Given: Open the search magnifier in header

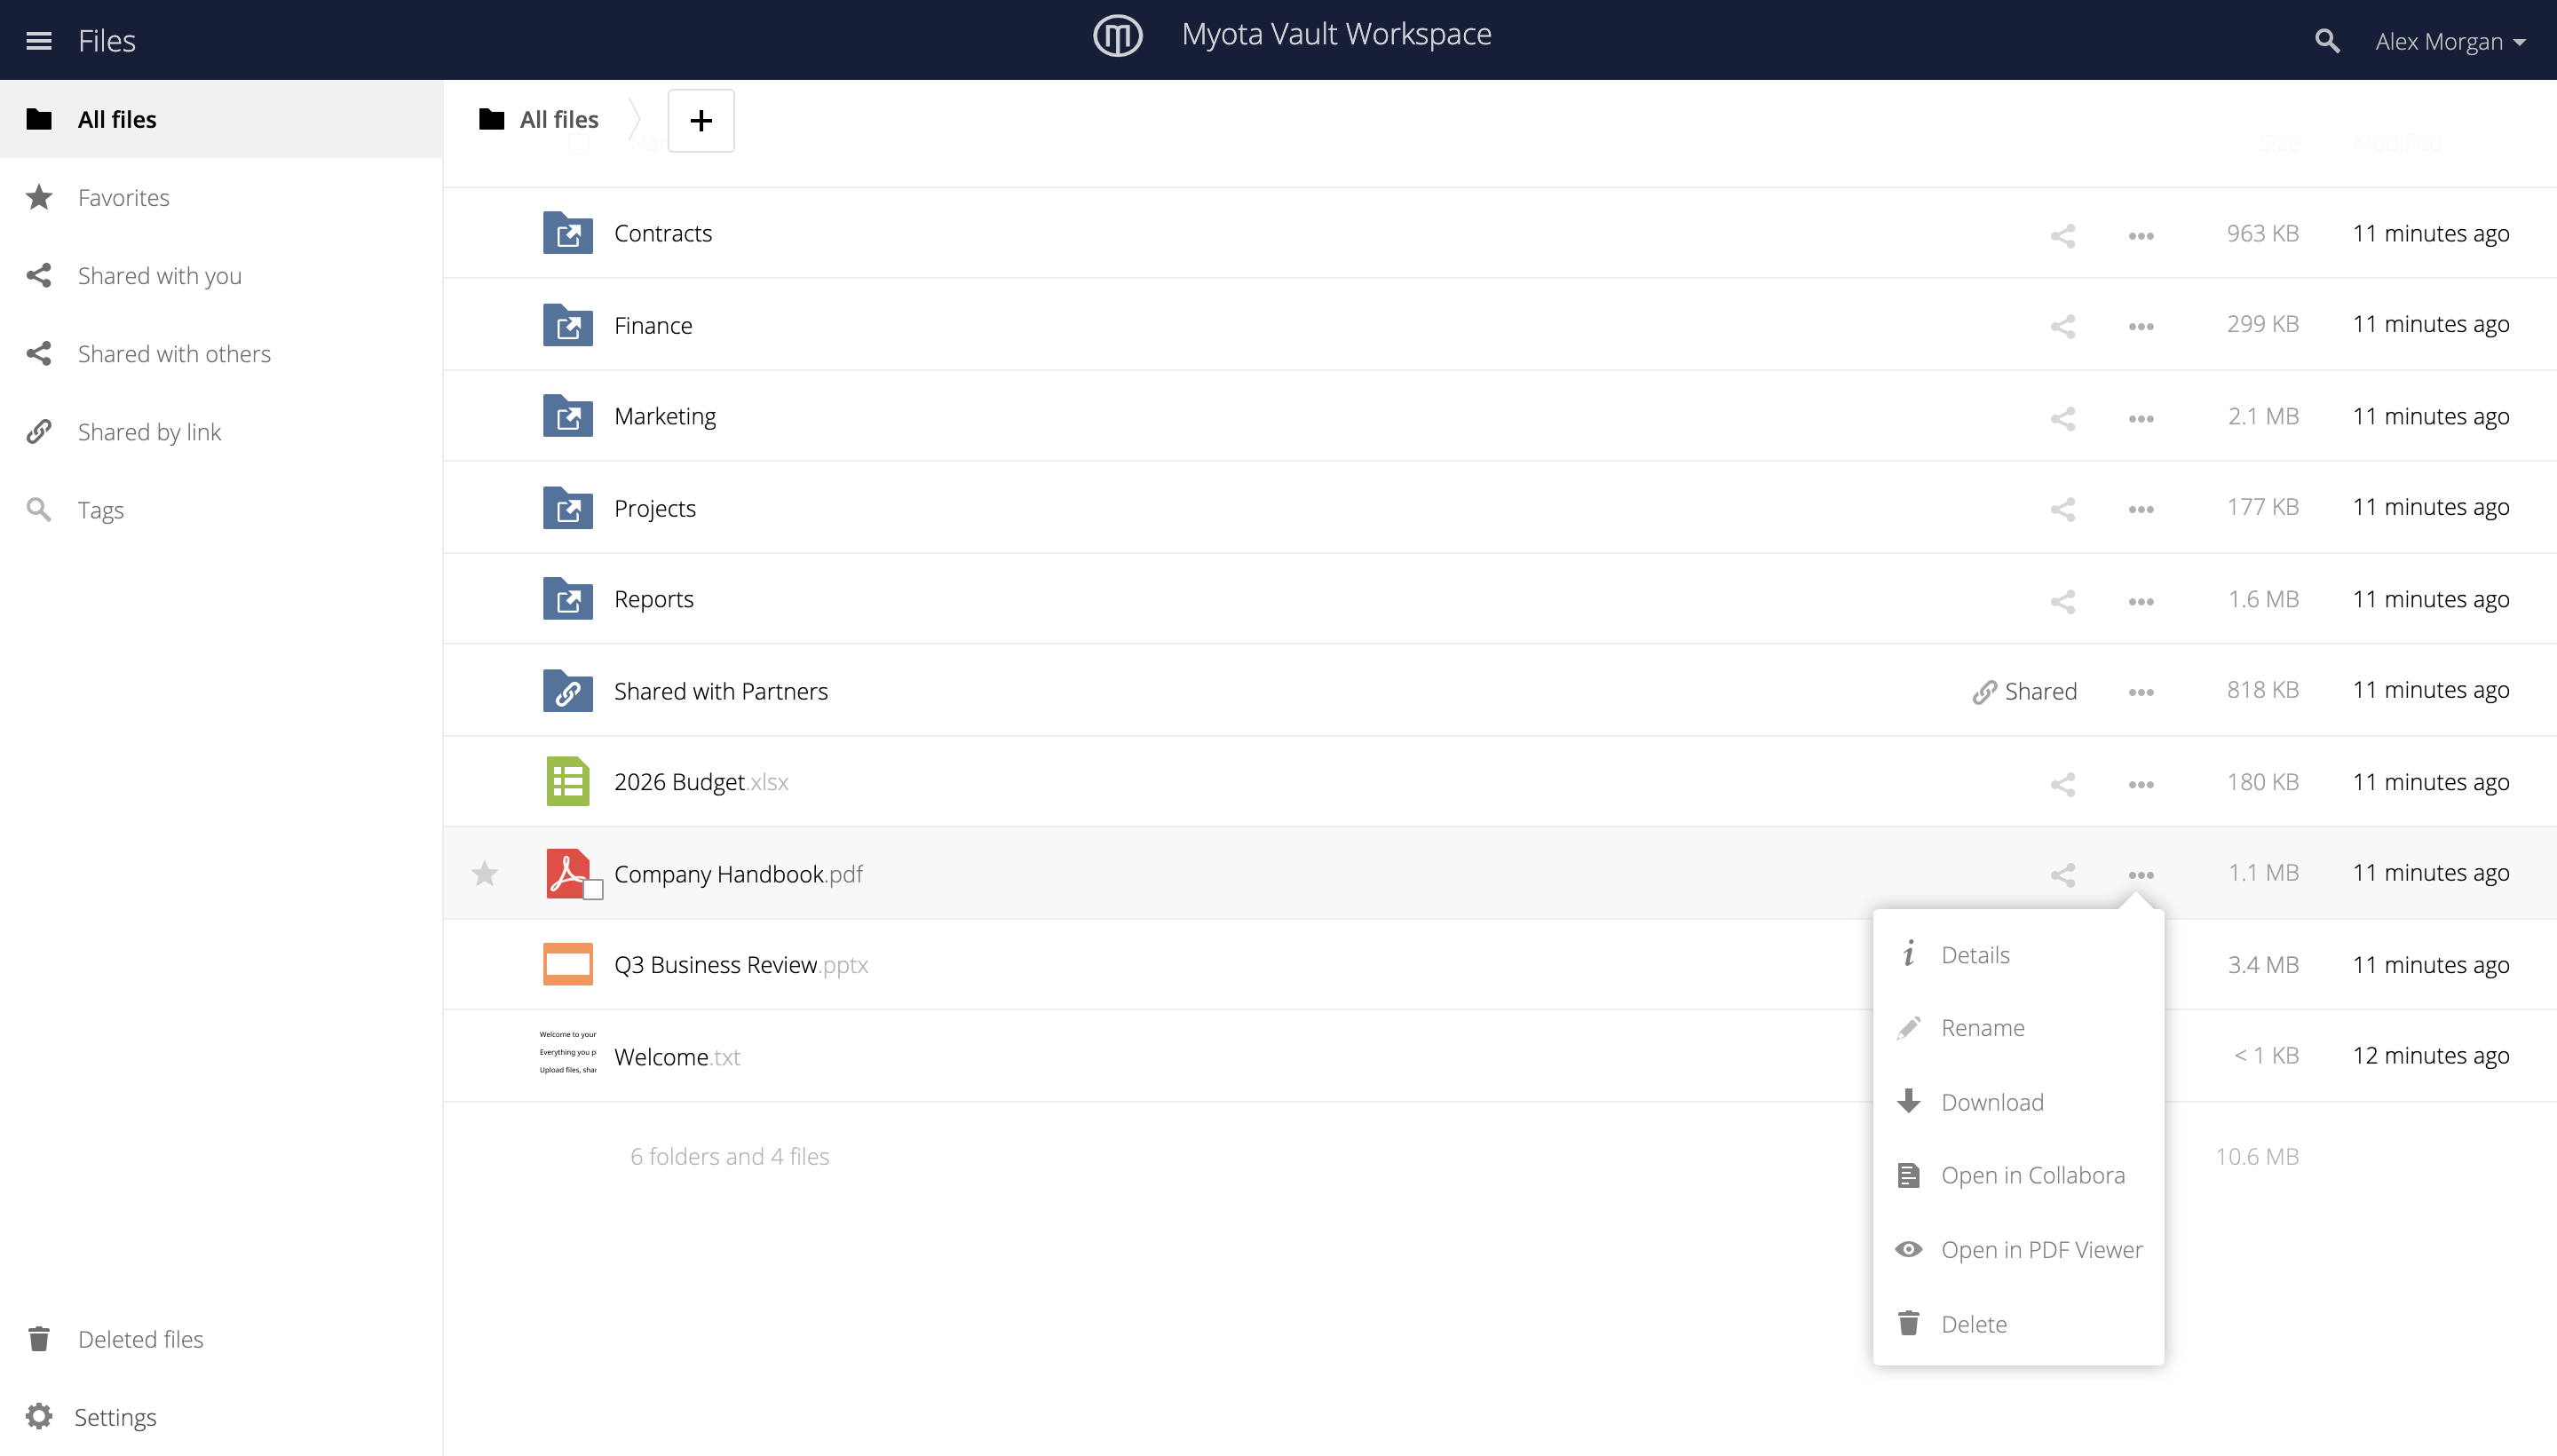Looking at the screenshot, I should point(2327,41).
